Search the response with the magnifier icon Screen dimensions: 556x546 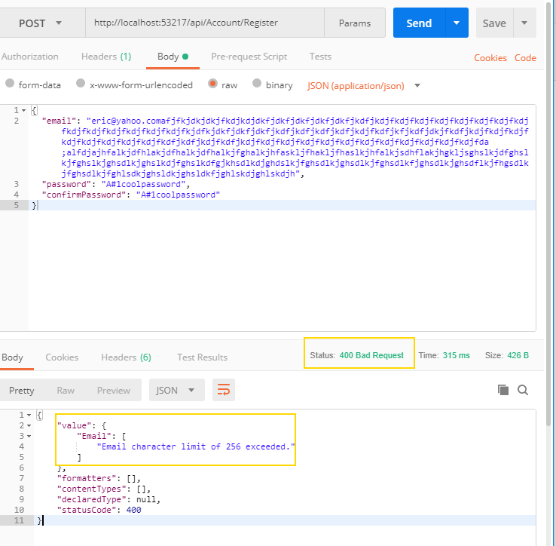coord(523,390)
